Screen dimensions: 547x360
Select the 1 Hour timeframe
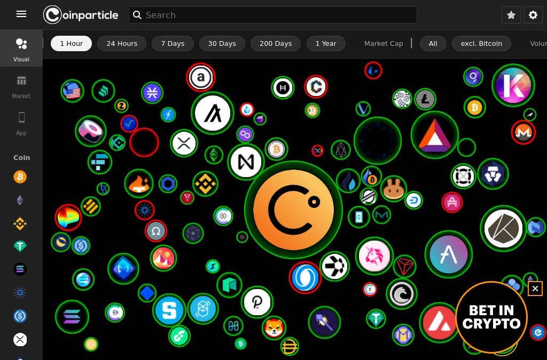pos(71,44)
